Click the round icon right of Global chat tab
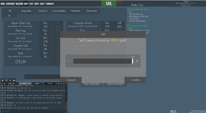This screenshot has width=206, height=113. point(43,84)
